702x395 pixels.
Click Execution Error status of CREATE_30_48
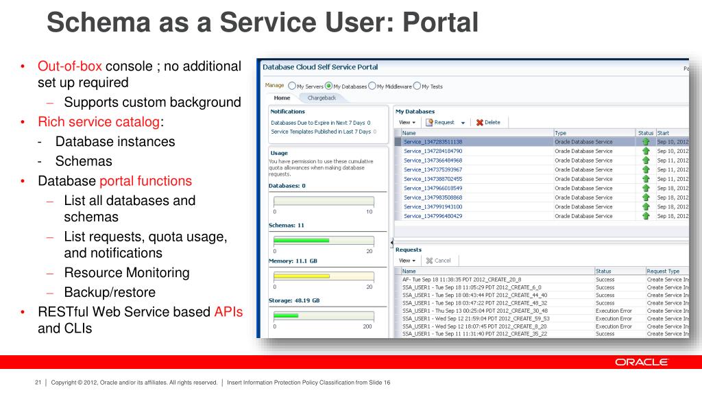[x=614, y=311]
